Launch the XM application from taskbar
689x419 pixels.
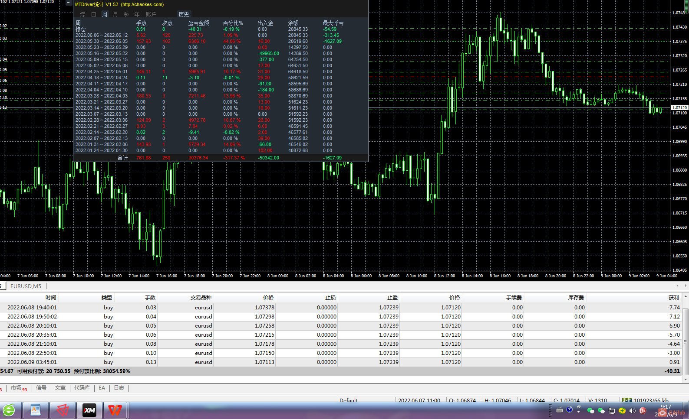tap(89, 410)
